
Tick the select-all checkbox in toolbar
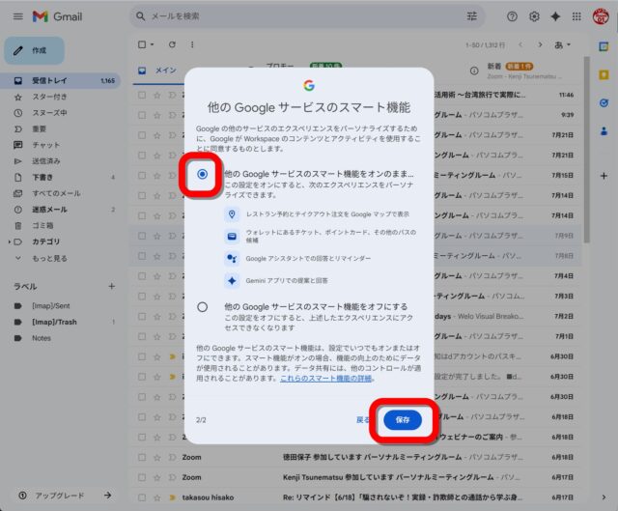[142, 44]
